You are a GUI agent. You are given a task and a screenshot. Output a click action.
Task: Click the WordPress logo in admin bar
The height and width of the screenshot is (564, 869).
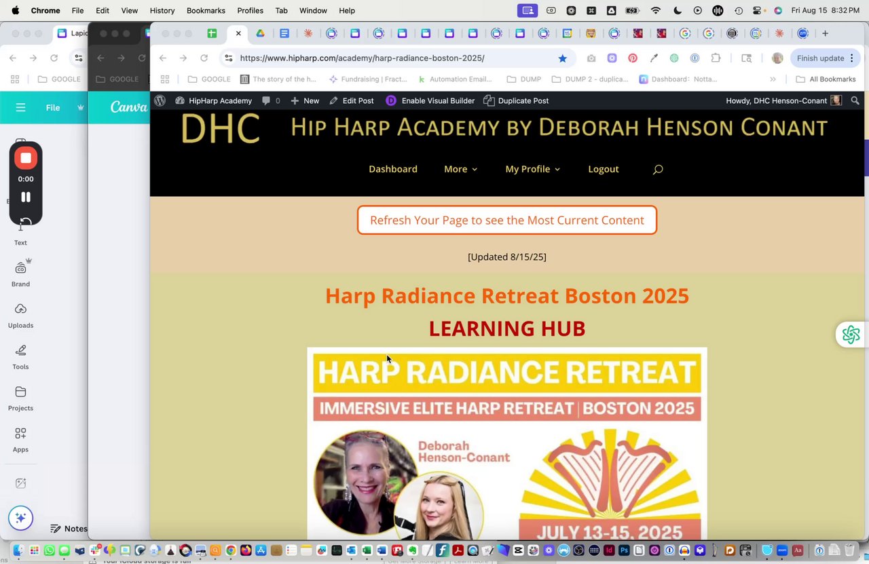tap(160, 100)
